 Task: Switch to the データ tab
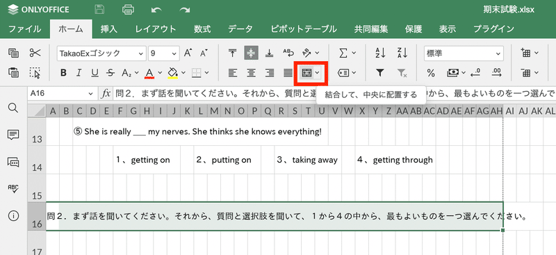pos(240,28)
